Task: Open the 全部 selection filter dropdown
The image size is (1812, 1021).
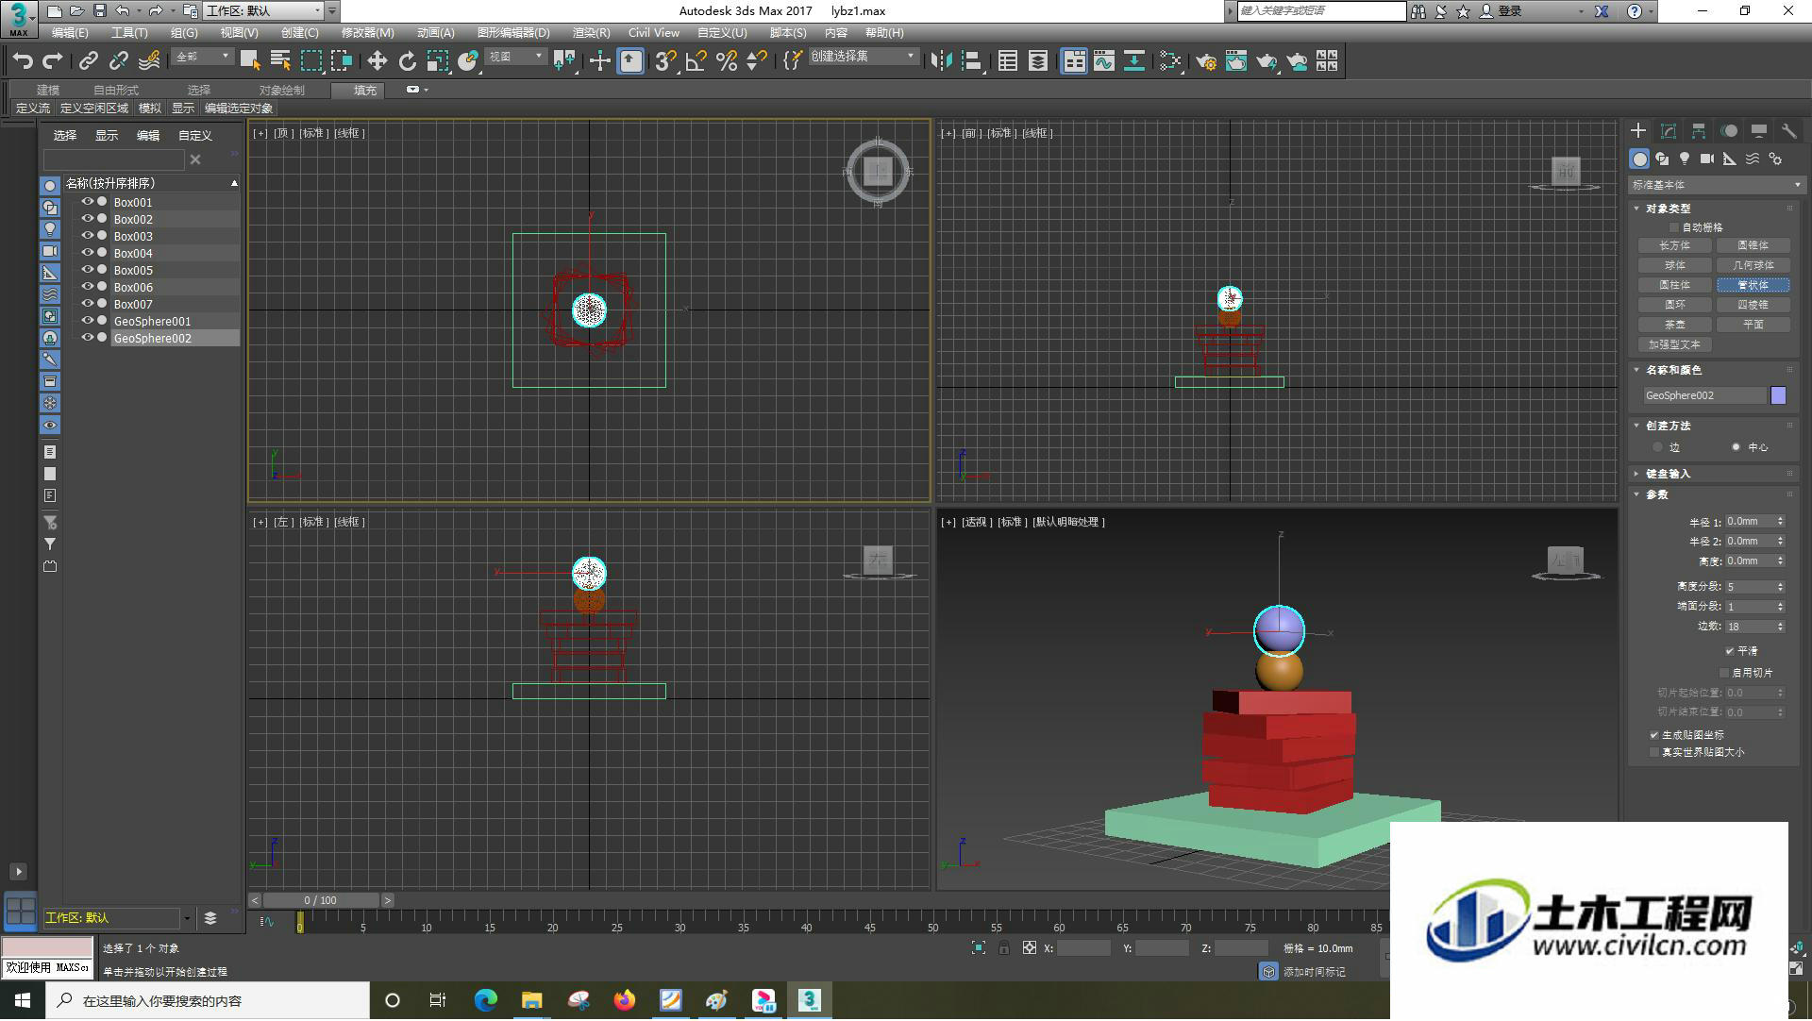Action: tap(202, 57)
